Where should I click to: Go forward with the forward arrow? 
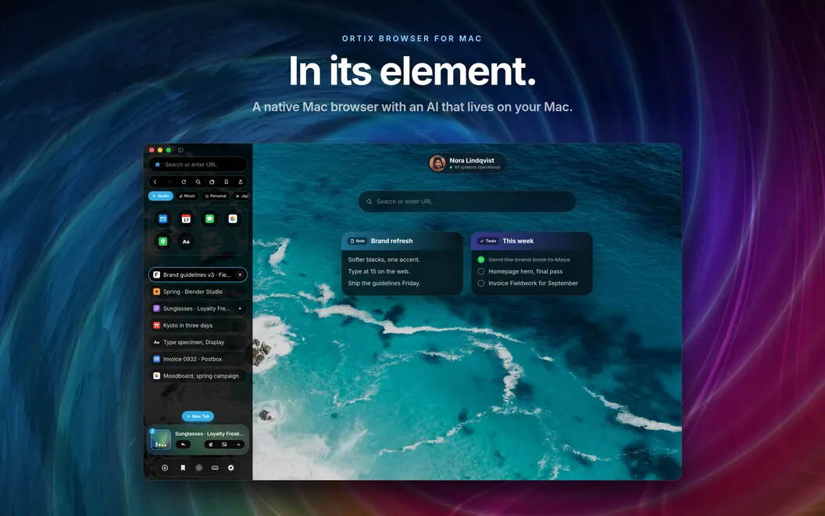click(170, 181)
